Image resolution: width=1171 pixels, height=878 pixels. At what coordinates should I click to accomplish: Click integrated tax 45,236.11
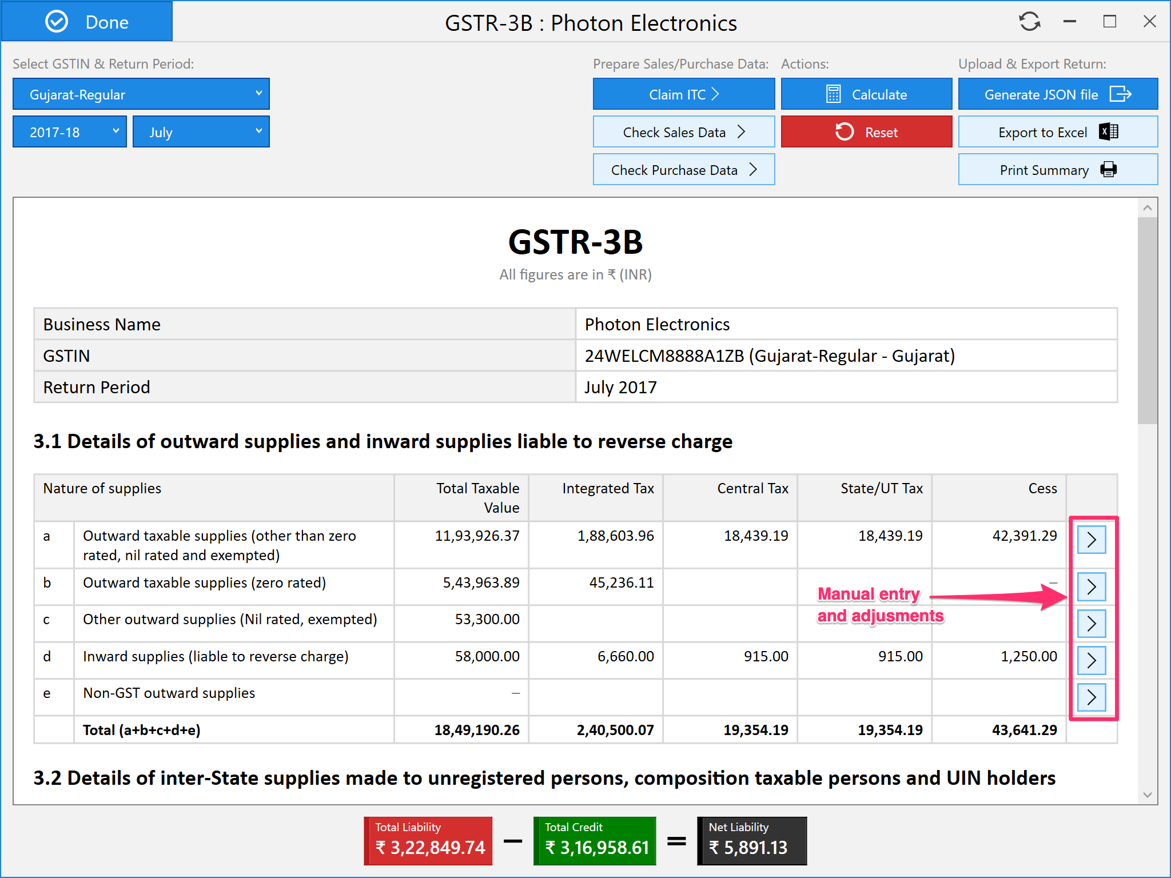(x=622, y=583)
